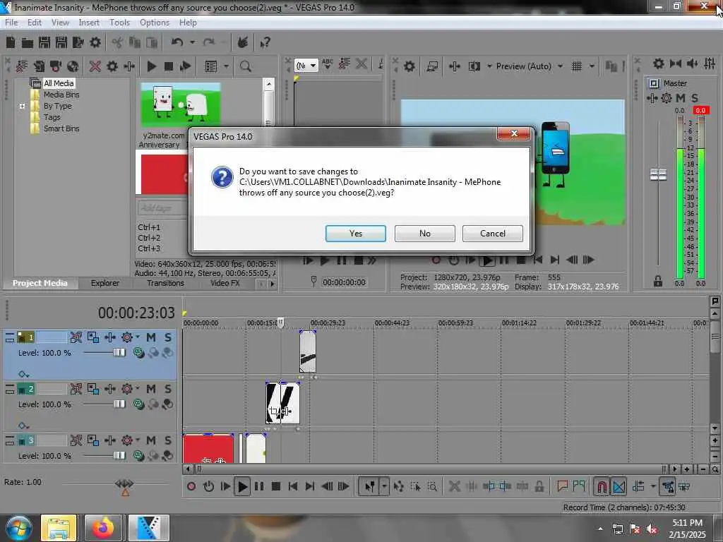This screenshot has height=542, width=723.
Task: Click the playback Rate slider
Action: coord(124,483)
